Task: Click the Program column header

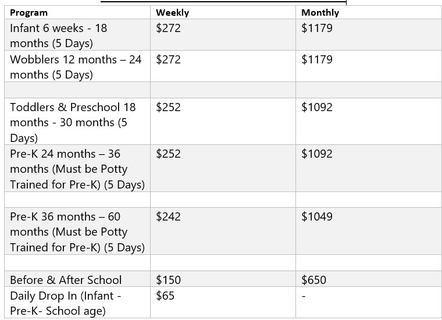Action: point(28,13)
